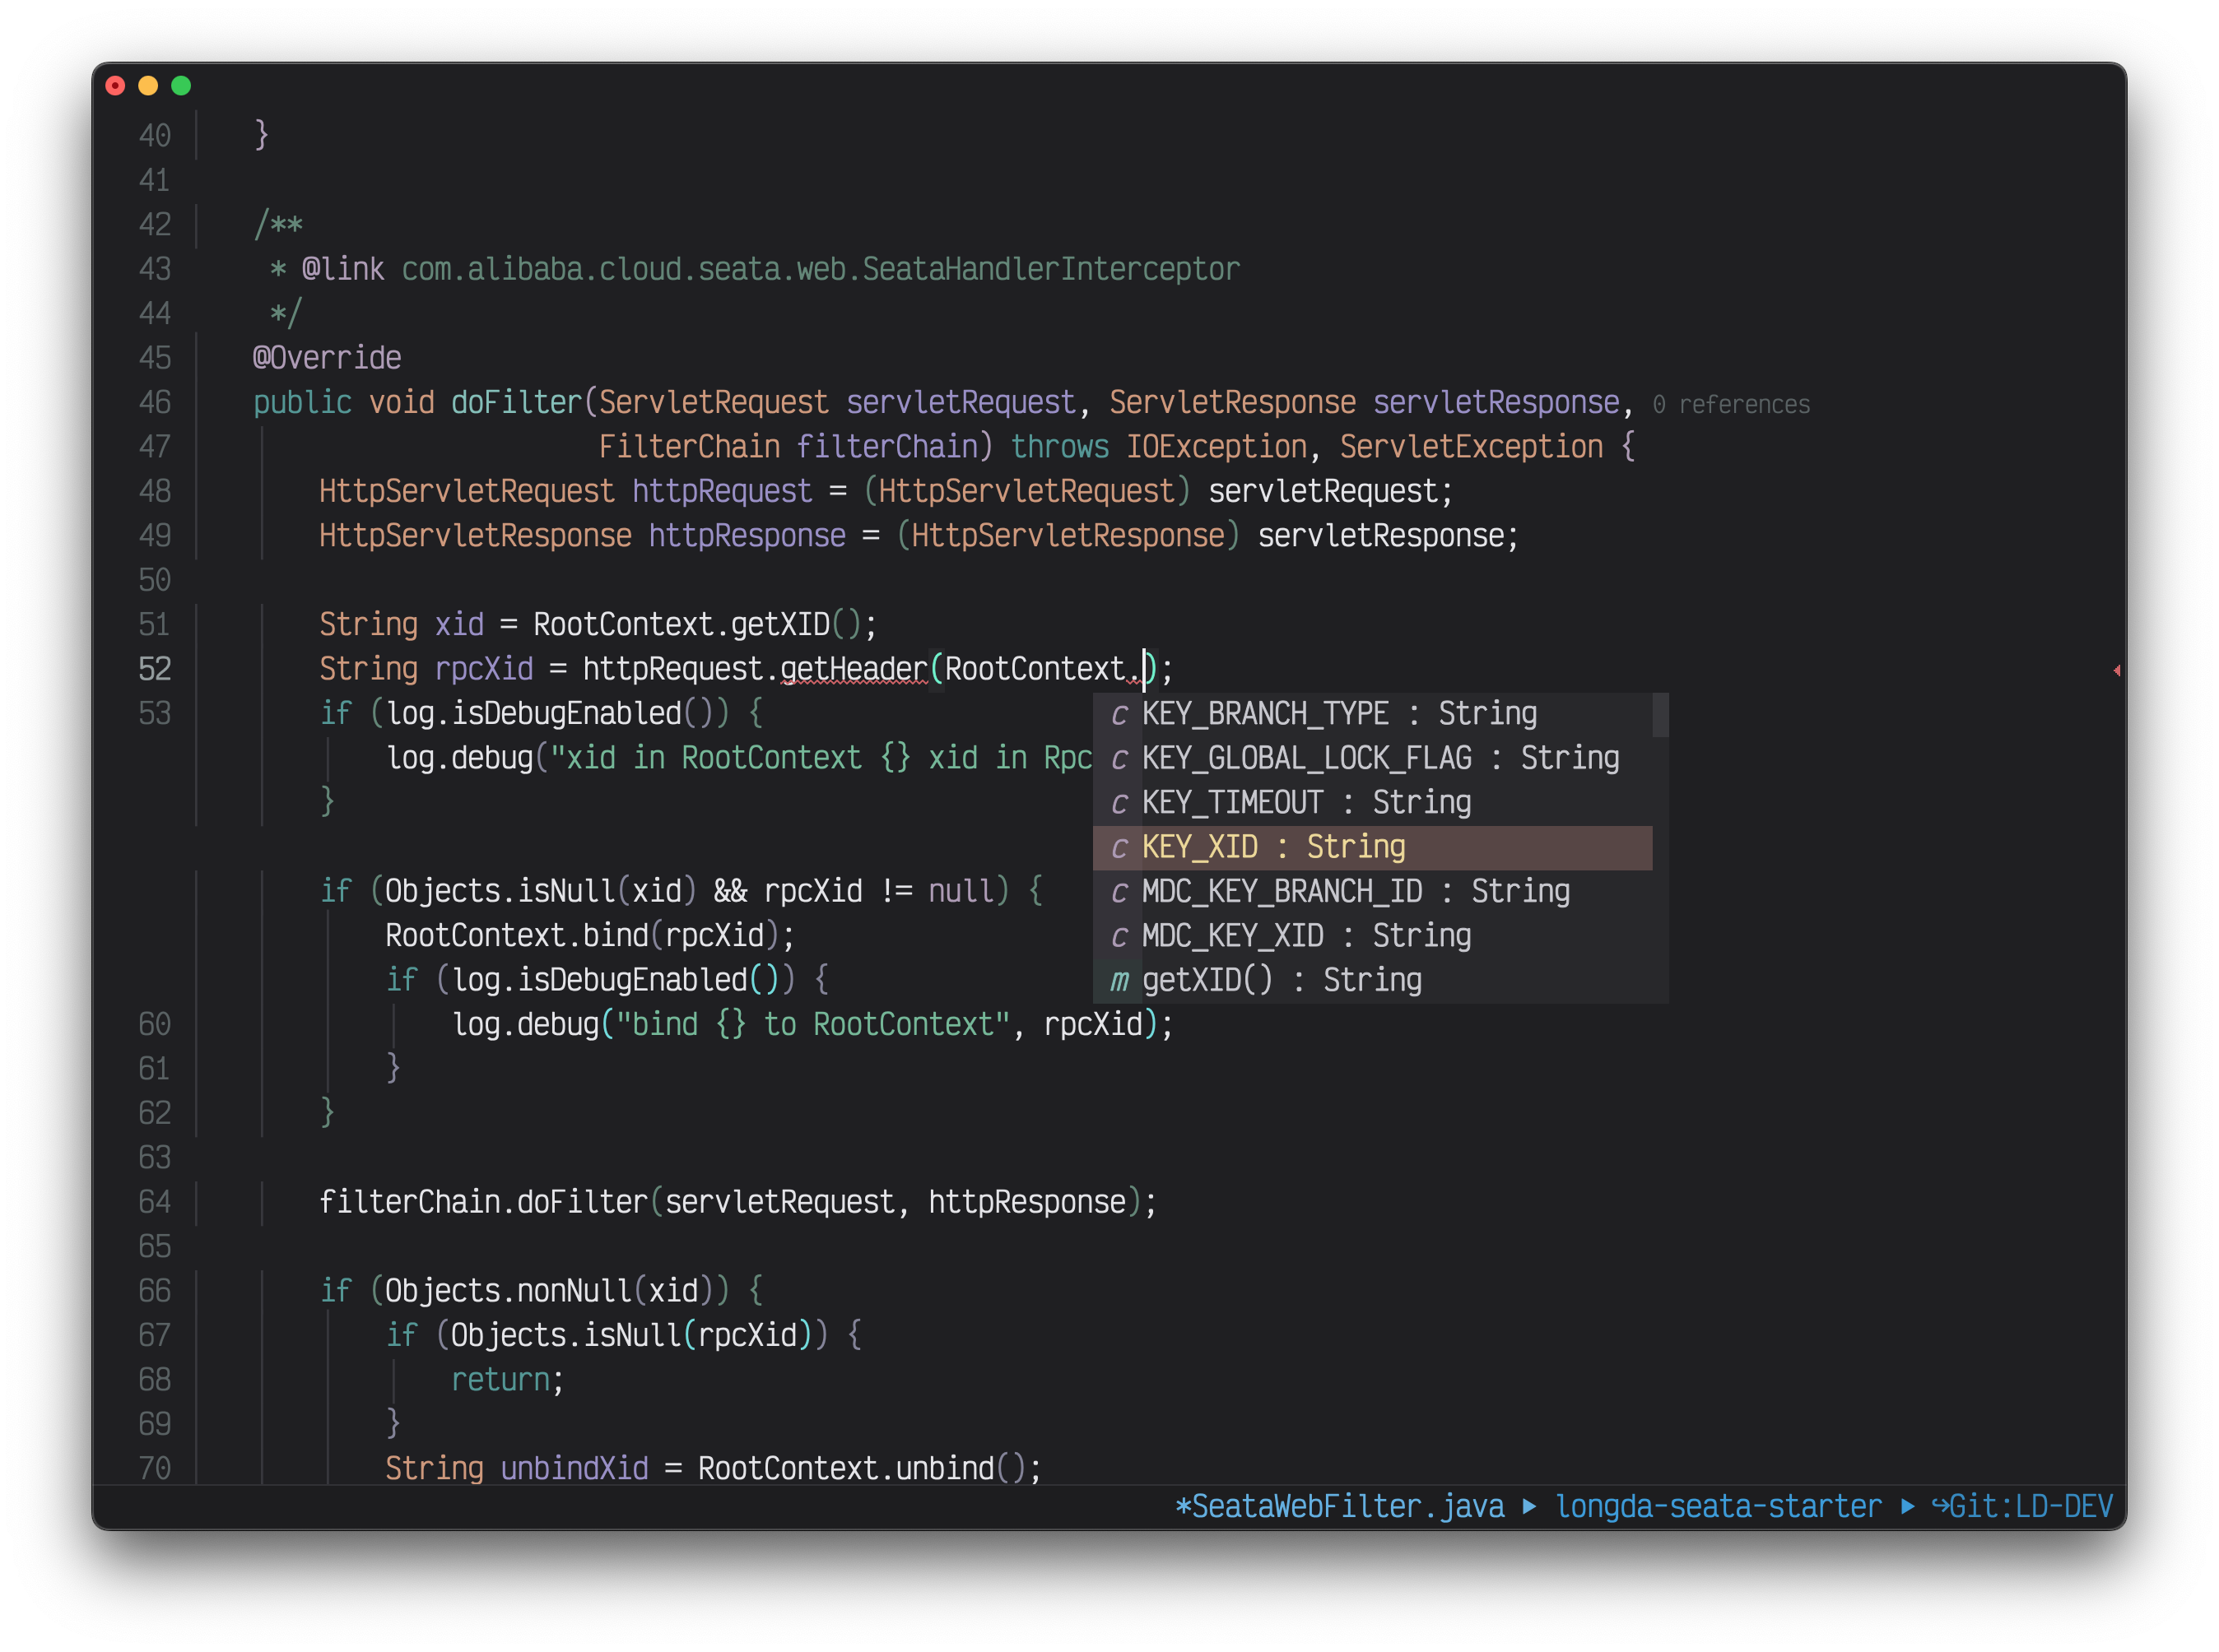The width and height of the screenshot is (2219, 1652).
Task: Click Git:LD-DEV branch indicator
Action: point(2030,1506)
